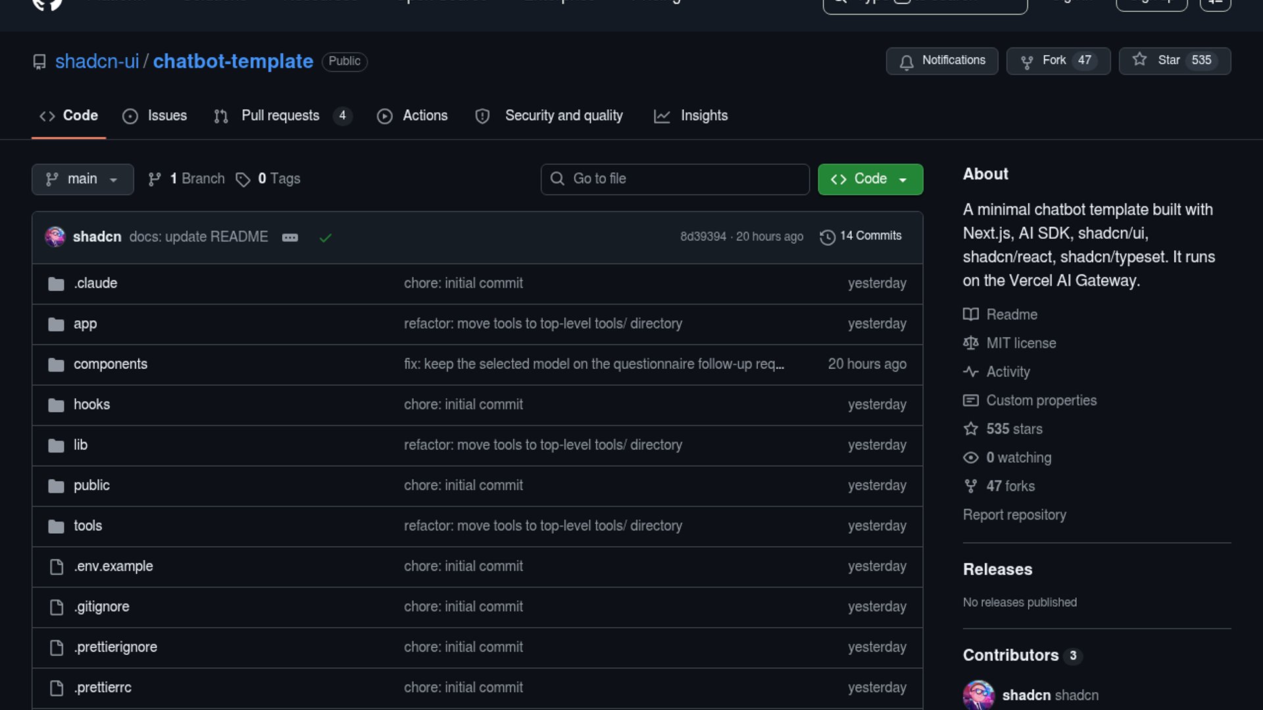The height and width of the screenshot is (710, 1263).
Task: Open the green Code clone dropdown
Action: click(870, 179)
